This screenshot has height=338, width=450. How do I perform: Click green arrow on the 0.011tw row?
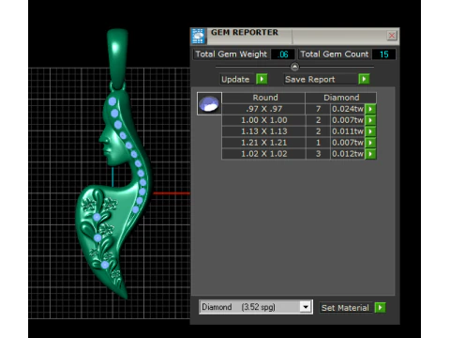(370, 131)
